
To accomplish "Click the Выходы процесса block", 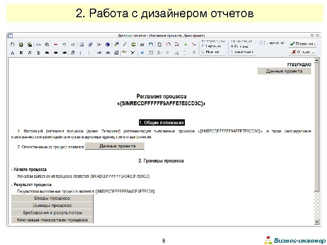I will click(x=52, y=206).
